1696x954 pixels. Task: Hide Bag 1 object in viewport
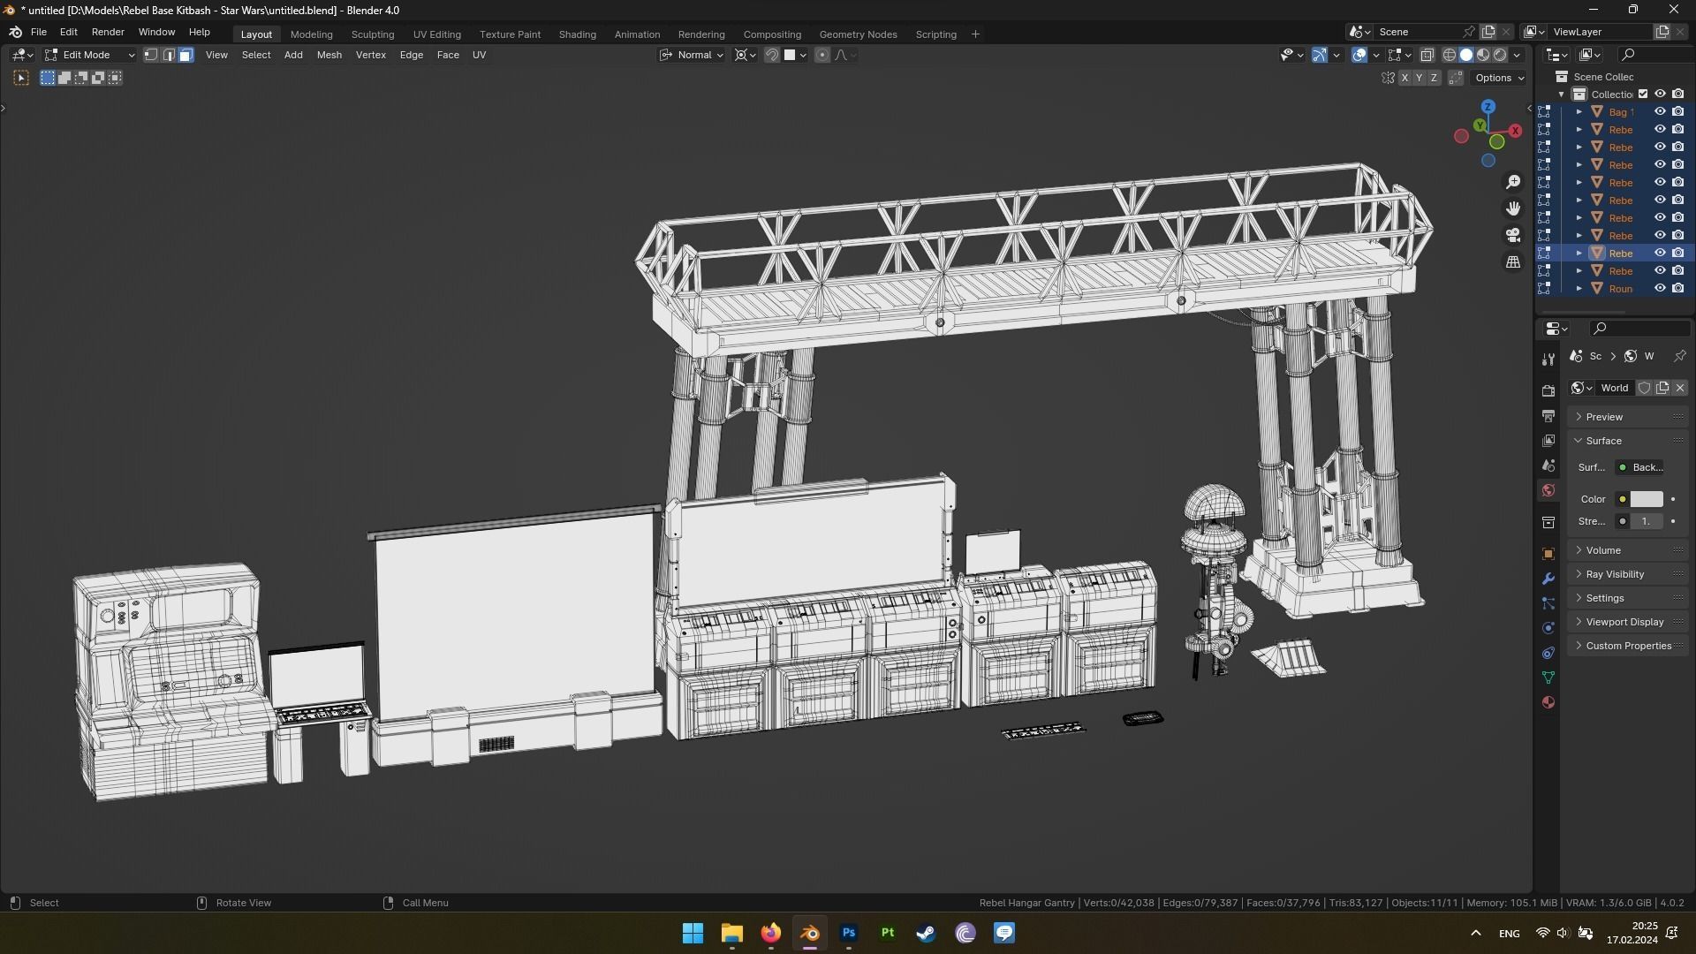pyautogui.click(x=1660, y=112)
